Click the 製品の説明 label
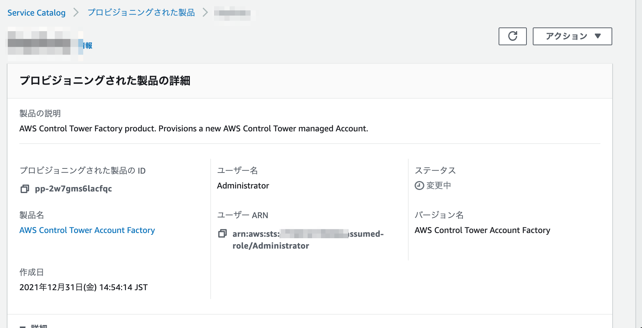 coord(40,114)
